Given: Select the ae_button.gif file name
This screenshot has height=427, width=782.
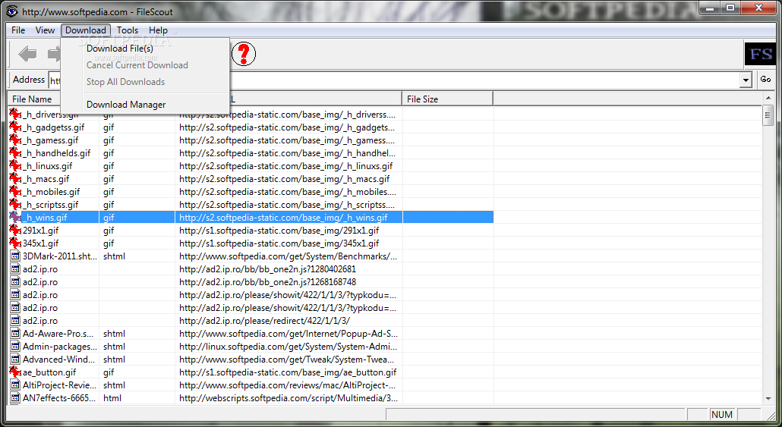Looking at the screenshot, I should pyautogui.click(x=49, y=372).
